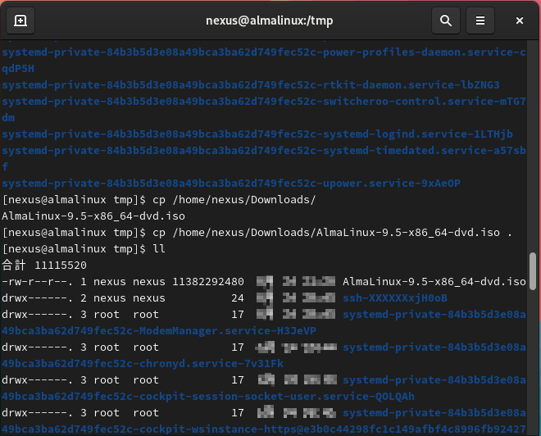This screenshot has width=541, height=436.
Task: Close the terminal window
Action: tap(520, 20)
